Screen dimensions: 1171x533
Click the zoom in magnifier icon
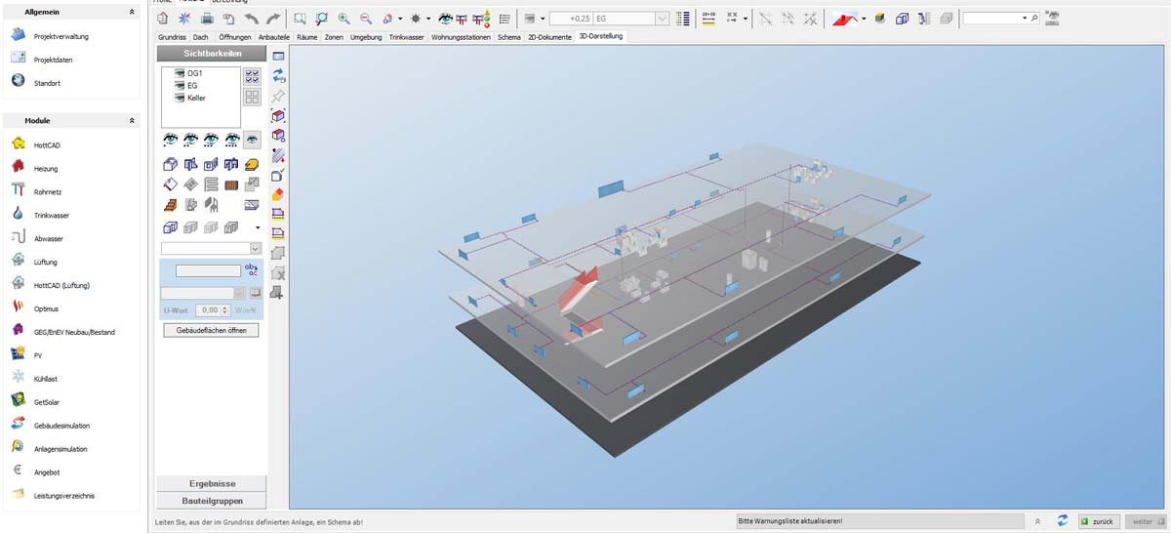343,19
